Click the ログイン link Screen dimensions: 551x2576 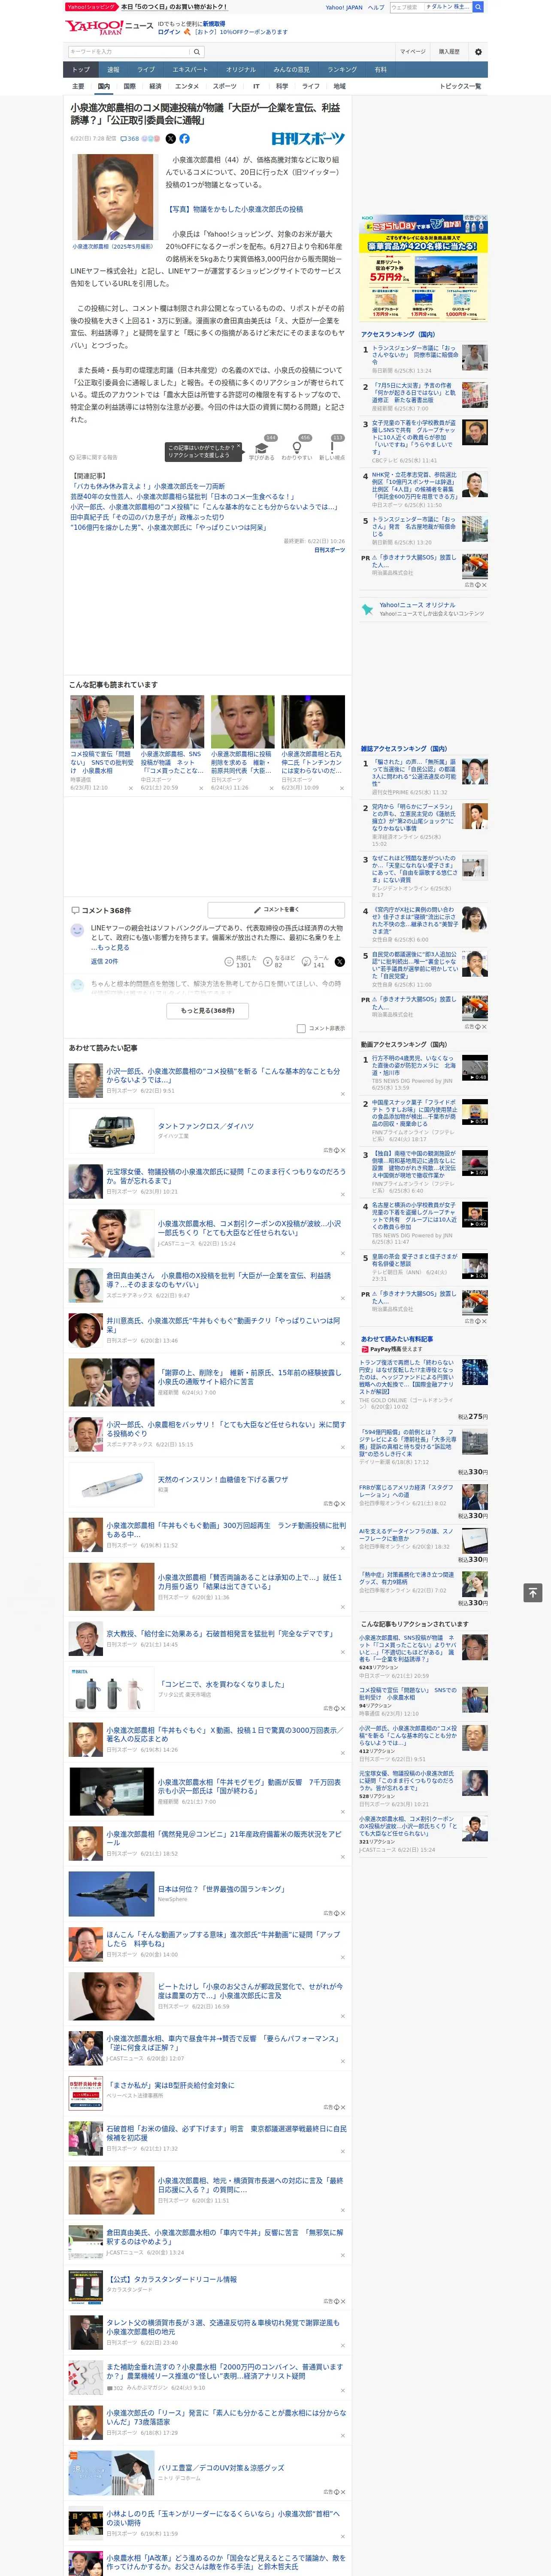[x=169, y=32]
